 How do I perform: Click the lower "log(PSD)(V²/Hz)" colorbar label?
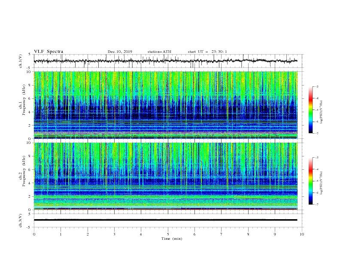tap(322, 183)
